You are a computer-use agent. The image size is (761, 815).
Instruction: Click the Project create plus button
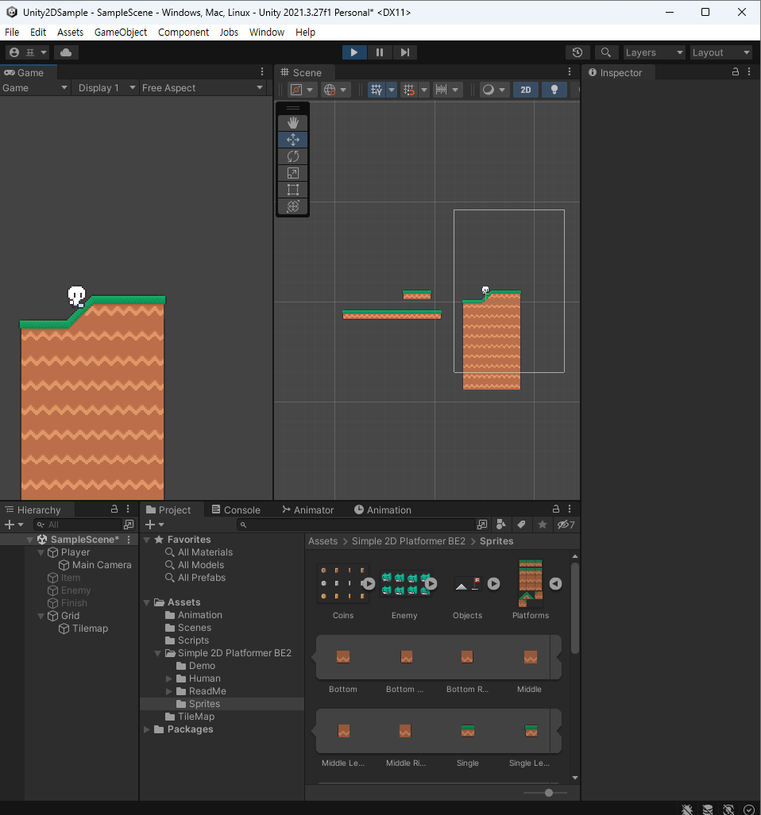154,525
